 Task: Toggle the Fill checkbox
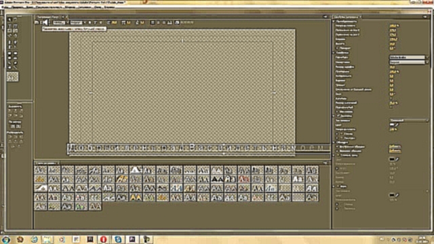(338, 116)
